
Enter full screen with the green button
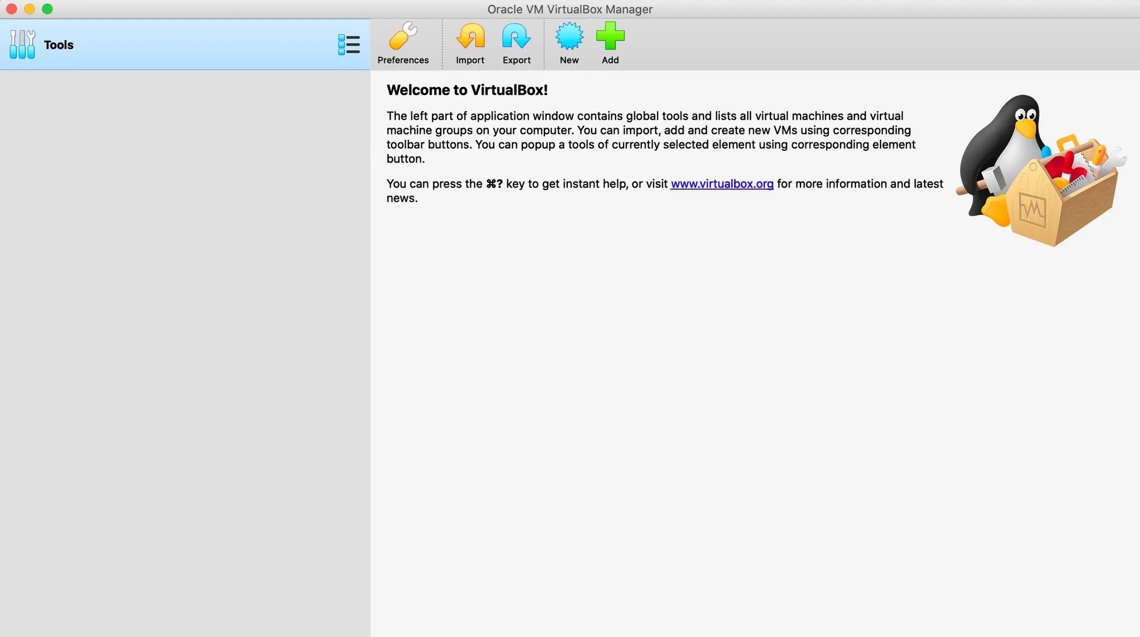[x=47, y=9]
